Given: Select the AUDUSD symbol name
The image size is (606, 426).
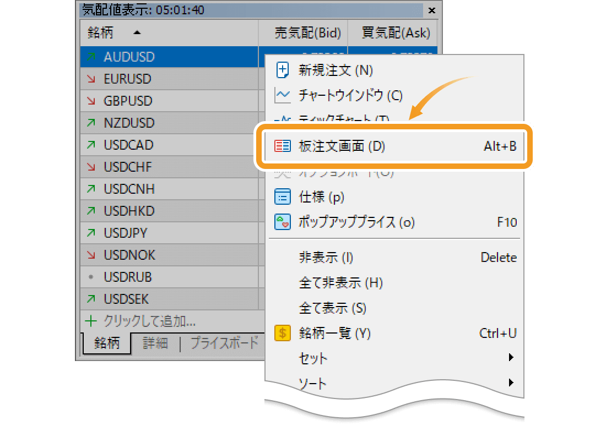Looking at the screenshot, I should click(x=129, y=57).
